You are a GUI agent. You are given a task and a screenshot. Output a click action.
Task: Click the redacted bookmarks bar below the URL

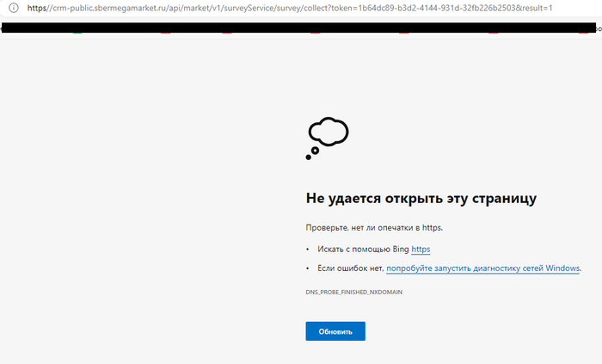pos(301,28)
